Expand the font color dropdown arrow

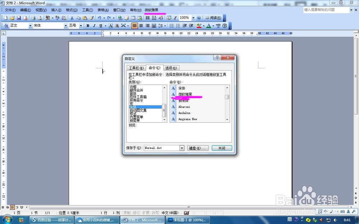coord(213,25)
